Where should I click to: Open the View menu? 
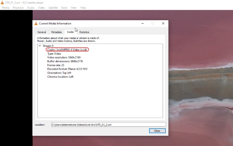tap(74, 8)
